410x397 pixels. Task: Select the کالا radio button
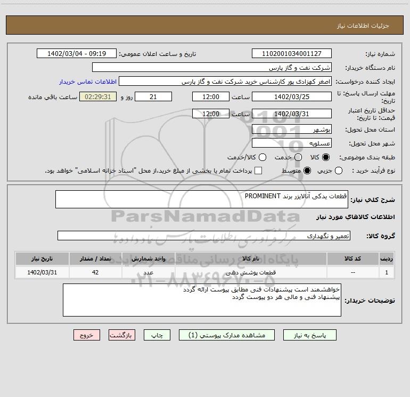pyautogui.click(x=326, y=157)
